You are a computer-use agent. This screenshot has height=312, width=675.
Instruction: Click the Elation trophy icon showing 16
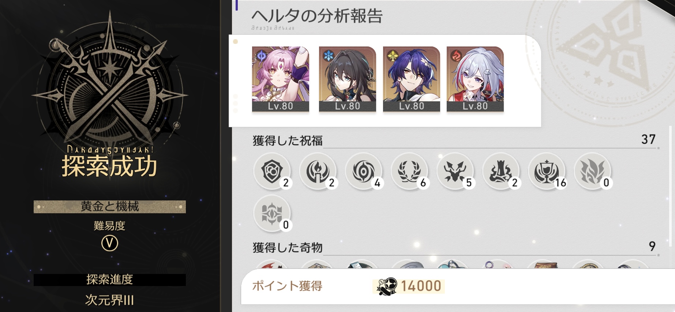pos(546,171)
